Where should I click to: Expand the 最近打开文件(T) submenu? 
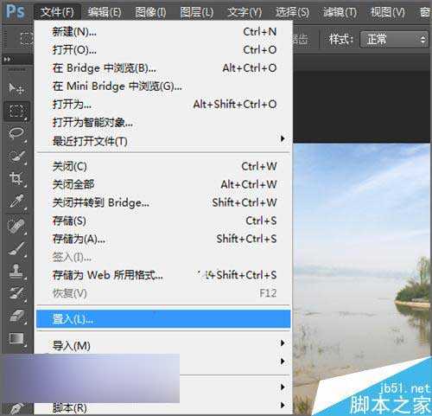tap(164, 141)
